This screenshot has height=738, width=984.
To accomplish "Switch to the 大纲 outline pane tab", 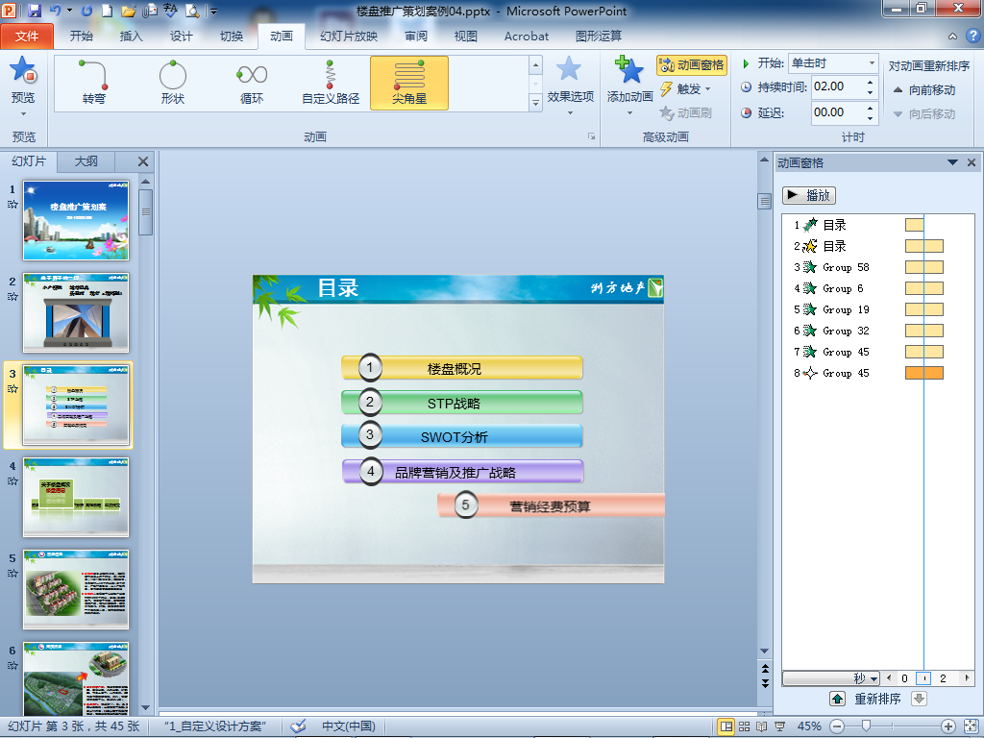I will click(86, 161).
